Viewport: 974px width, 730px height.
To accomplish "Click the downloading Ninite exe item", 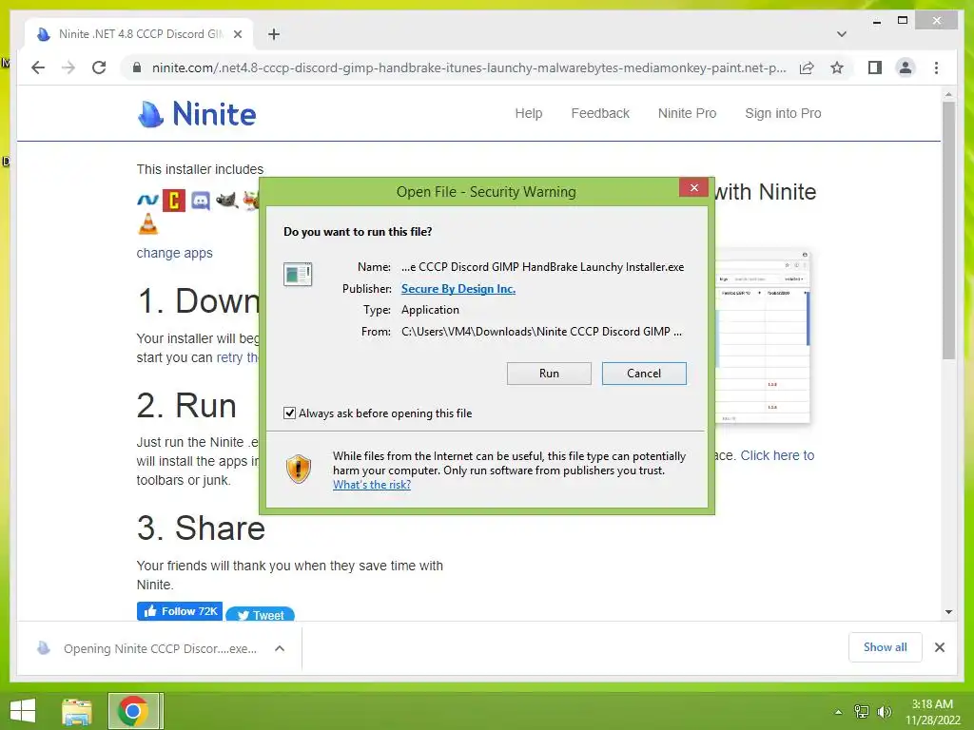I will 160,648.
